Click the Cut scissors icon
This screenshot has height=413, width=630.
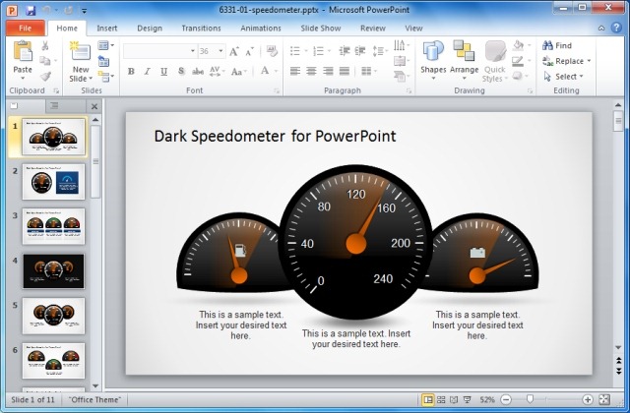point(45,46)
